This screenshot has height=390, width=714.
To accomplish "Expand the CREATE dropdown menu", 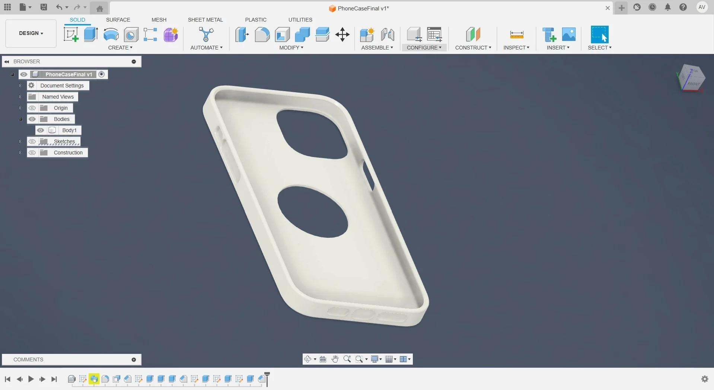I will click(121, 48).
